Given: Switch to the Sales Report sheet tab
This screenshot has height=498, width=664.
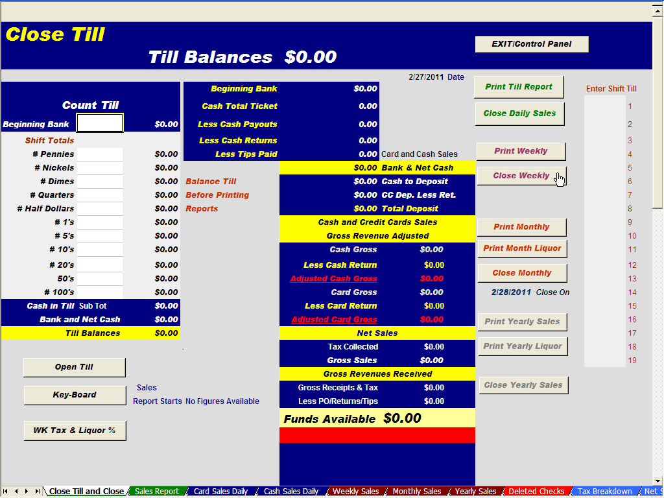Looking at the screenshot, I should tap(157, 492).
